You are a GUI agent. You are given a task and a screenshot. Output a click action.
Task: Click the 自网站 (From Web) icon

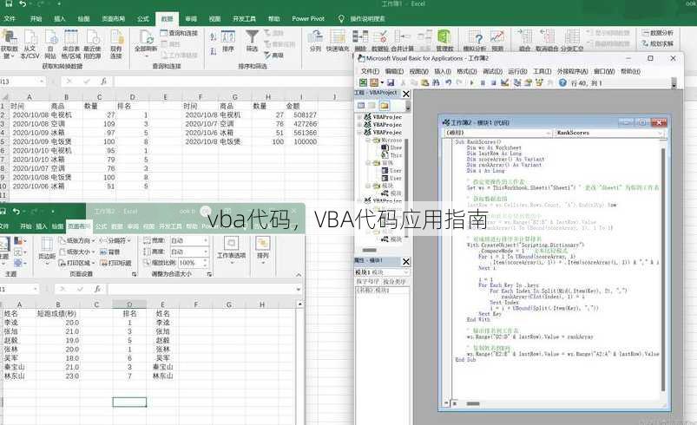pyautogui.click(x=50, y=44)
